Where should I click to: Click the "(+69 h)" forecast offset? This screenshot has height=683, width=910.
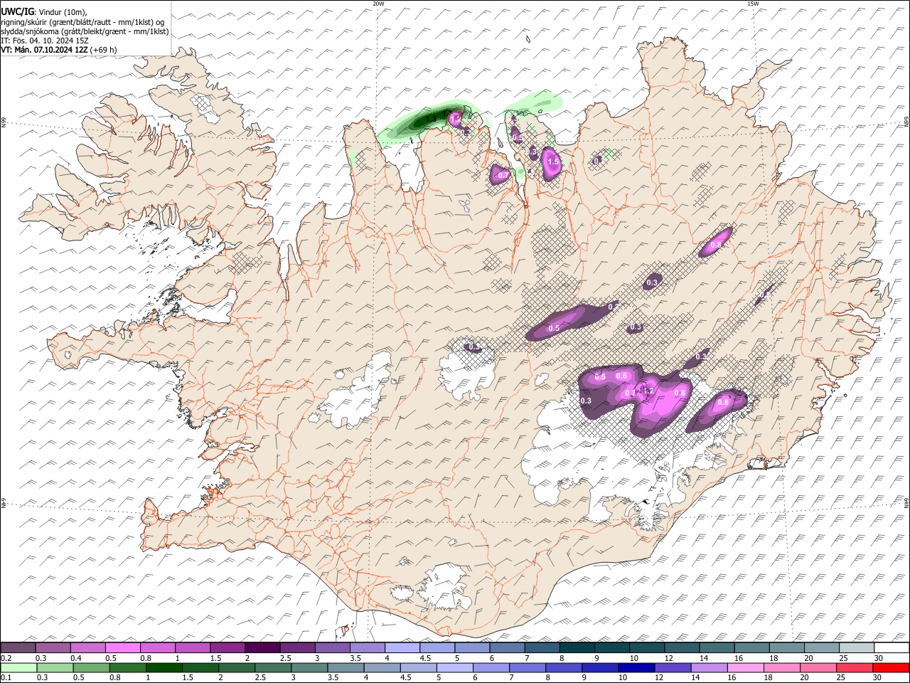coord(104,50)
